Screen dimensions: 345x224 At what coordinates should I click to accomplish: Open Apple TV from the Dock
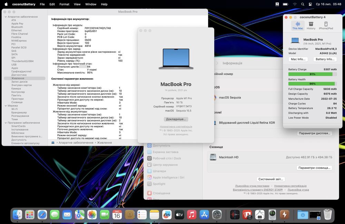click(x=179, y=215)
